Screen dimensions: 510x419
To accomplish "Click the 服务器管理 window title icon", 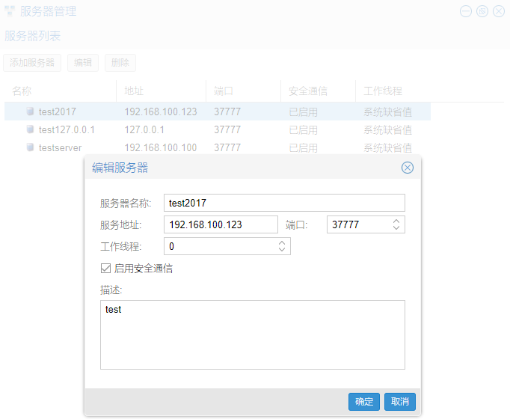I will click(10, 11).
